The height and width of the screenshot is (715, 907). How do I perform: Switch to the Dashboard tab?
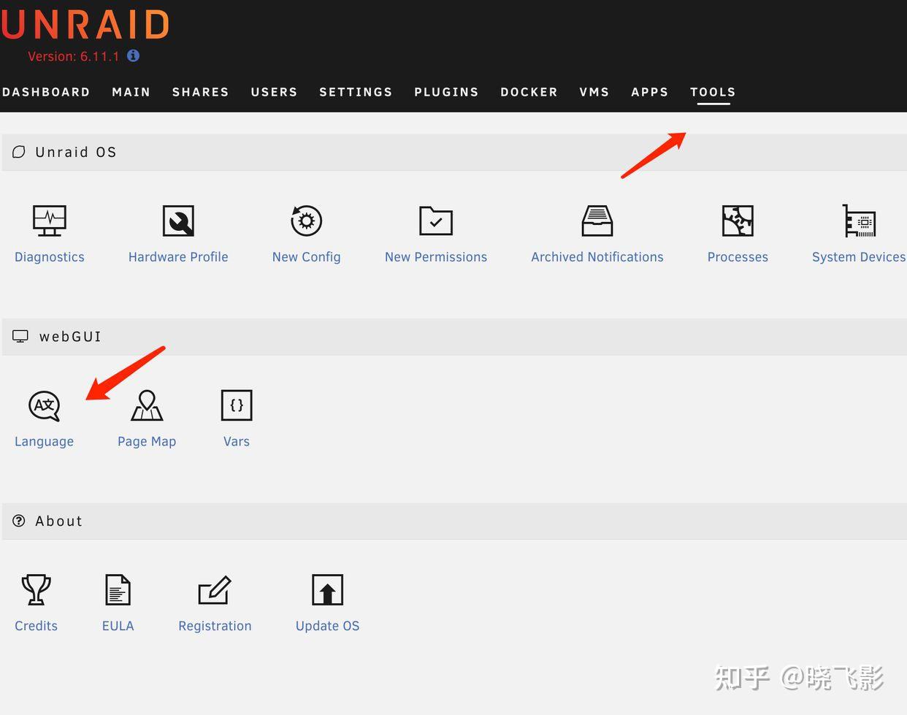[x=46, y=92]
